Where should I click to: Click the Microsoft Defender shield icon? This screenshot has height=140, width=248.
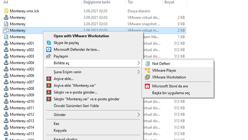point(49,50)
